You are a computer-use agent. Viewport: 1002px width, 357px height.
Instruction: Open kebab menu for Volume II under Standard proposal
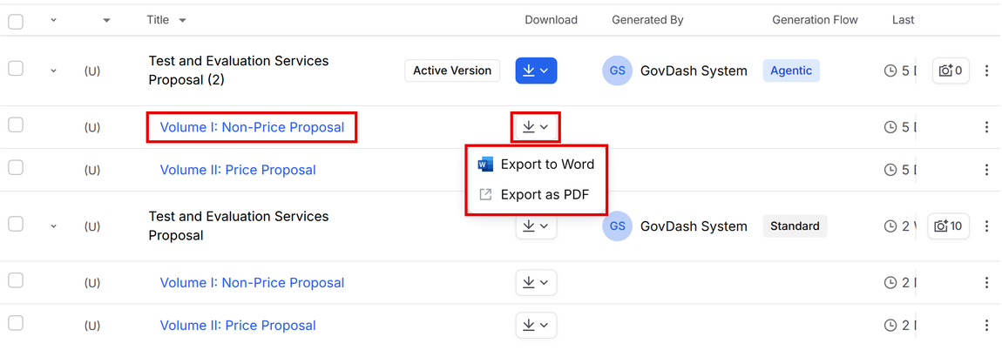click(x=986, y=325)
